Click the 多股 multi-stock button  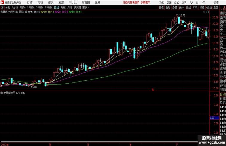tap(175, 7)
